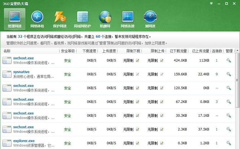240x149 pixels.
Task: Open manage magnifier for svchost.exe 424.0KB row
Action: [x=229, y=60]
